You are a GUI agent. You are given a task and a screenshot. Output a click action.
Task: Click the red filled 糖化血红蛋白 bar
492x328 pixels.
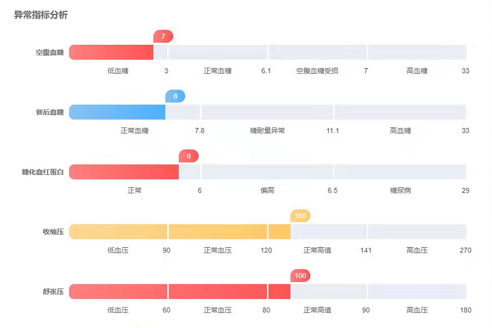pos(124,172)
